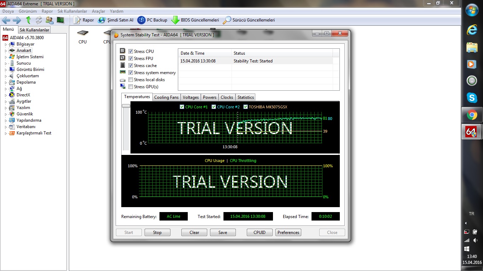Select Görüntü Birimi tree node
Image resolution: width=483 pixels, height=271 pixels.
pos(30,70)
